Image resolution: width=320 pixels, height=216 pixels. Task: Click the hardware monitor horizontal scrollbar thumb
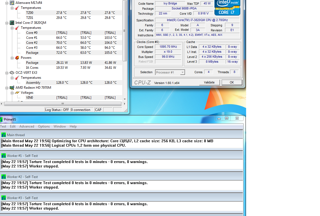[63, 104]
